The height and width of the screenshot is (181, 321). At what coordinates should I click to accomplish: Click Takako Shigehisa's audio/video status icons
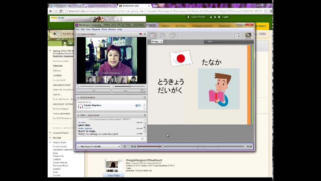138,106
